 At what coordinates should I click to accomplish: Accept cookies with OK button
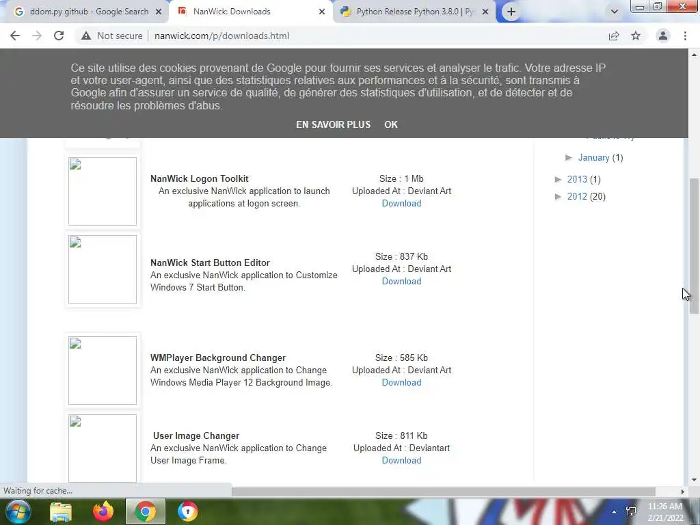[390, 124]
